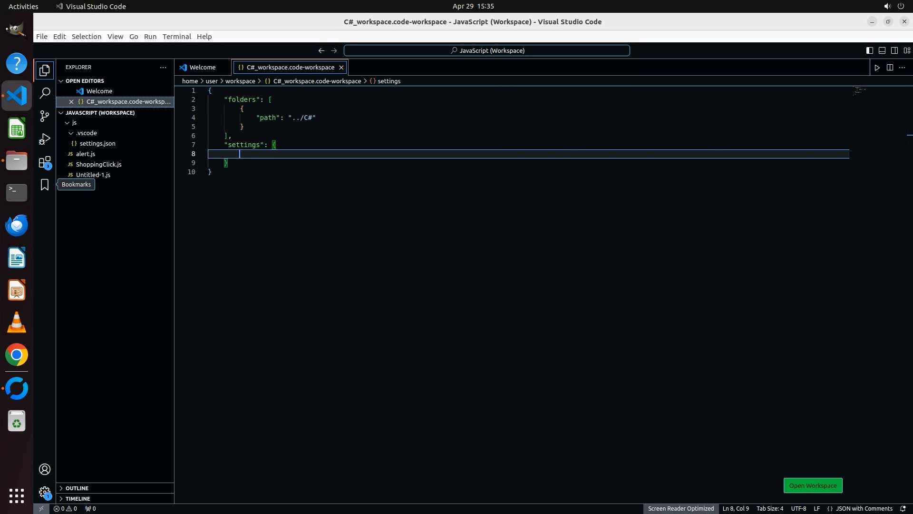This screenshot has height=514, width=913.
Task: Open the Terminal menu
Action: point(176,37)
